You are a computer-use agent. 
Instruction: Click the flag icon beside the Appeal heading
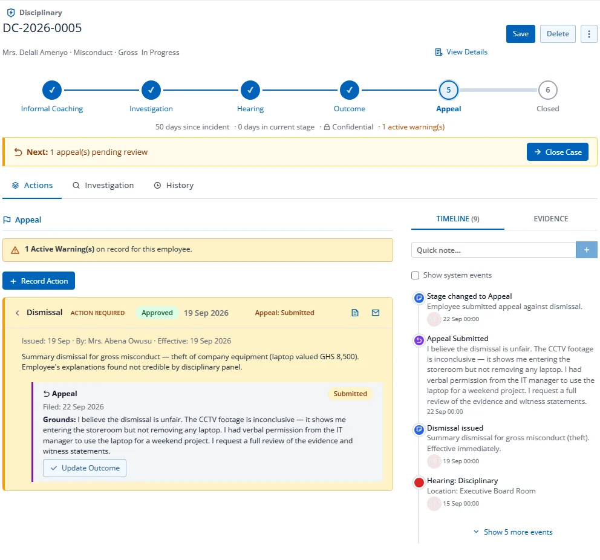click(x=7, y=220)
